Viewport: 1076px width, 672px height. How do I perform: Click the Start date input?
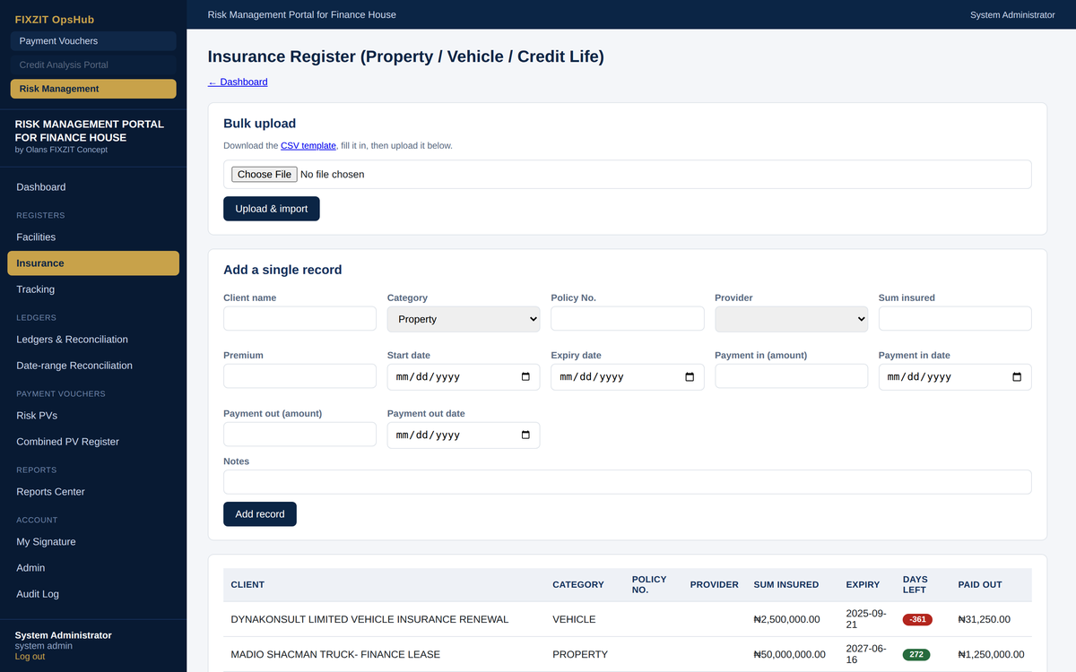[x=464, y=377]
